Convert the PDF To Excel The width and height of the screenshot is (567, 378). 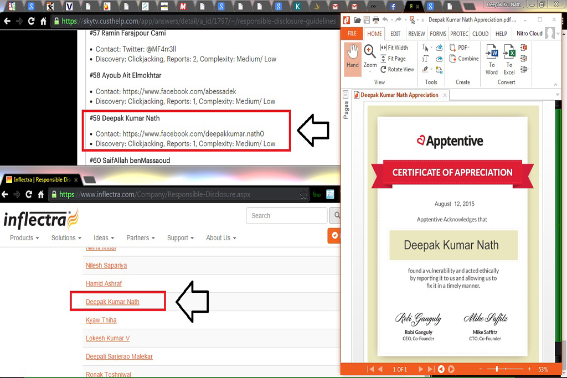509,60
